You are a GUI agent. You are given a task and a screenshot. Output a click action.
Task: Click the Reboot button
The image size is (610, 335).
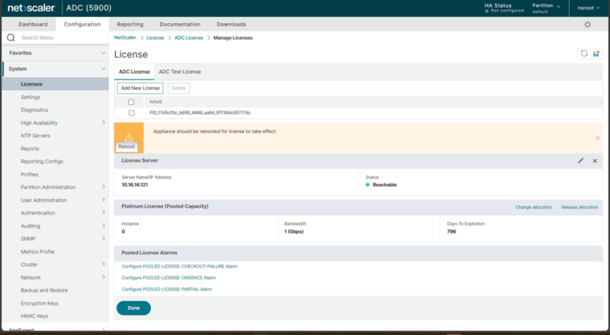[127, 147]
